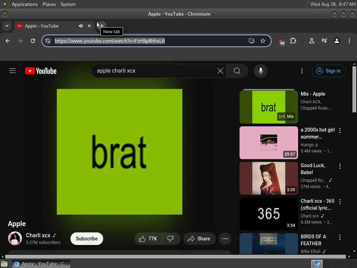
Task: Click the vertical page scrollbar
Action: [354, 89]
